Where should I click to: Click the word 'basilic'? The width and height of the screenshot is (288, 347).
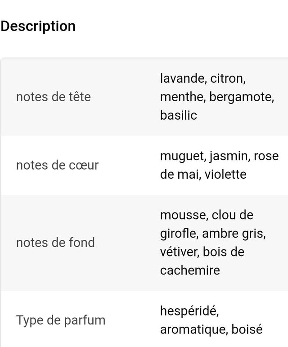click(x=178, y=115)
